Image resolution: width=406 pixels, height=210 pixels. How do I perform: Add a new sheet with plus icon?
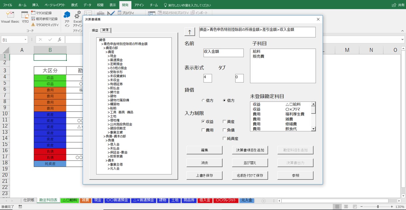point(264,201)
